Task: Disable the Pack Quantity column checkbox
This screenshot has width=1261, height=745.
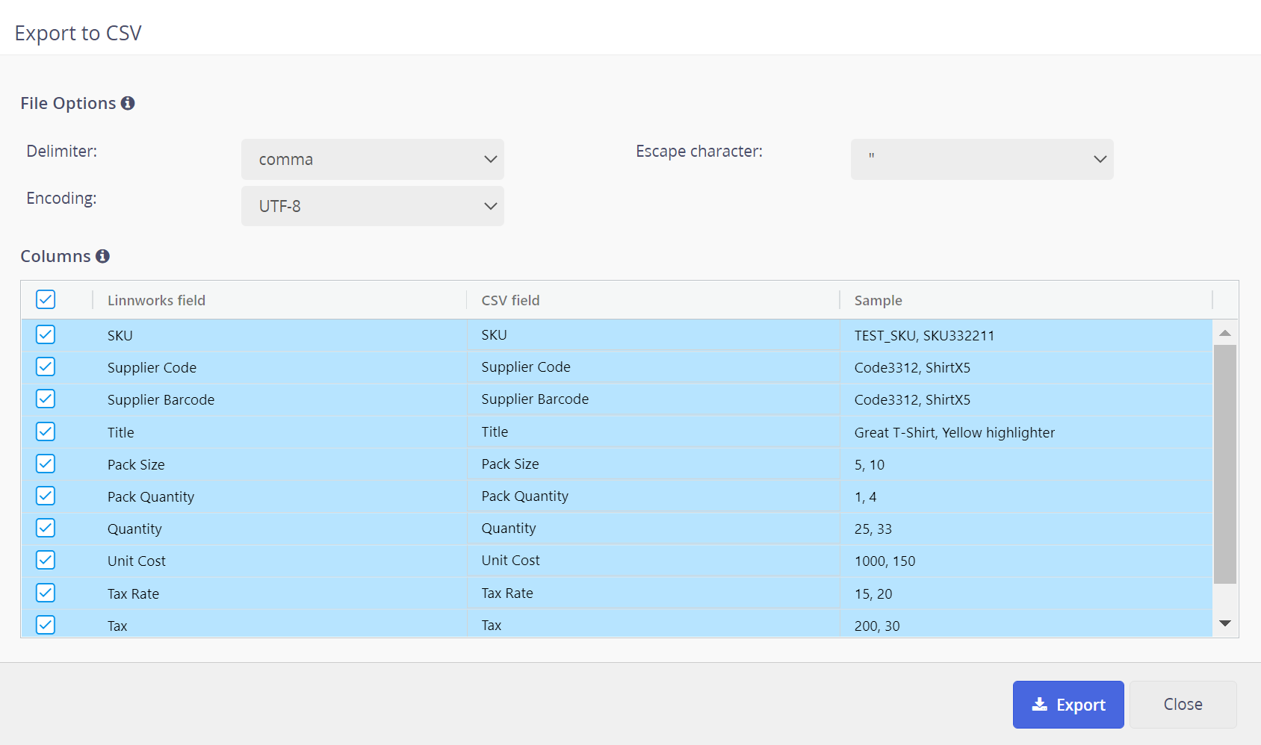Action: tap(46, 496)
